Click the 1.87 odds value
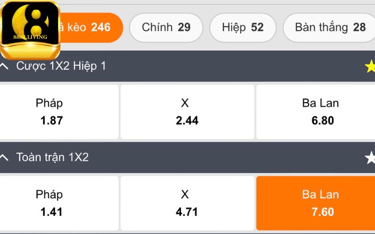 52,120
